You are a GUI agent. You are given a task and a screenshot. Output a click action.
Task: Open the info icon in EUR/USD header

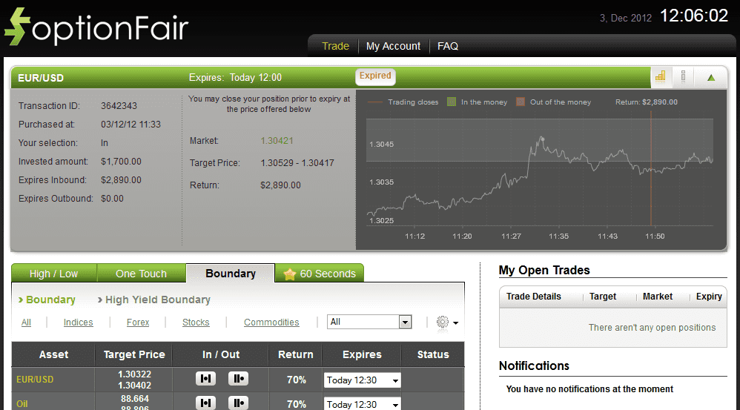pyautogui.click(x=683, y=76)
